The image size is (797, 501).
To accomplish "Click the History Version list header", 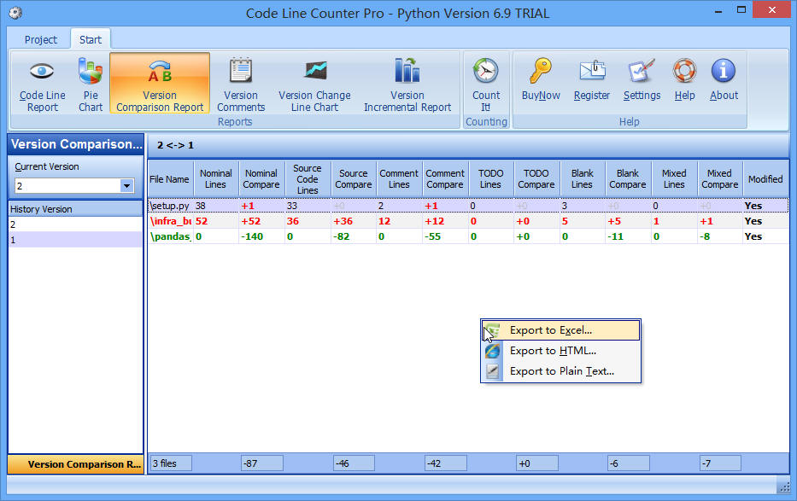I will click(x=75, y=208).
